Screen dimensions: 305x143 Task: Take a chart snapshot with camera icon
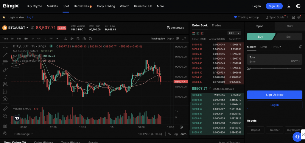click(x=84, y=39)
